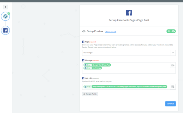
Task: Select the Sample WordPress Post field tag
Action: tap(97, 65)
